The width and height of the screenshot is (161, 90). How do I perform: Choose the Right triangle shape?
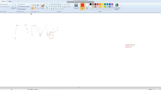coord(47,7)
